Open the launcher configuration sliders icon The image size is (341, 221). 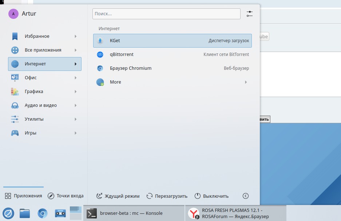tap(249, 14)
